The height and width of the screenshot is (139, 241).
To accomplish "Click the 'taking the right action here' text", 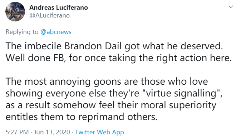I will 170,58.
